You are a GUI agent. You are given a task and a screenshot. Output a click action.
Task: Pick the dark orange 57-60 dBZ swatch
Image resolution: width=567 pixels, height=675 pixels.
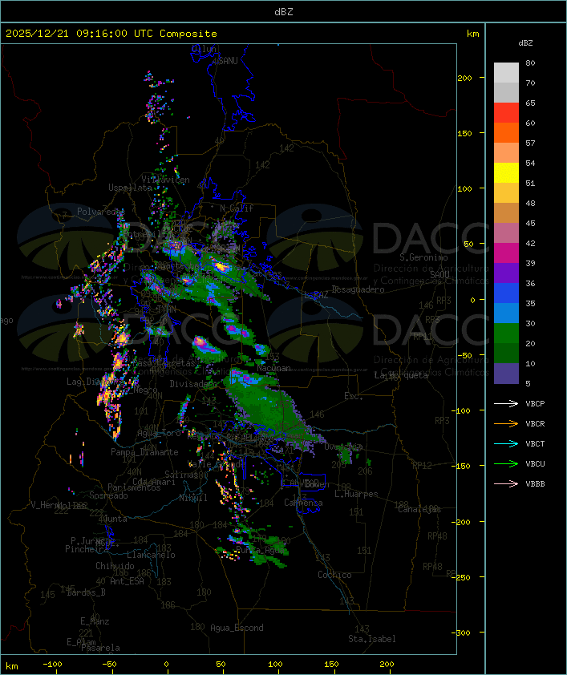[506, 133]
